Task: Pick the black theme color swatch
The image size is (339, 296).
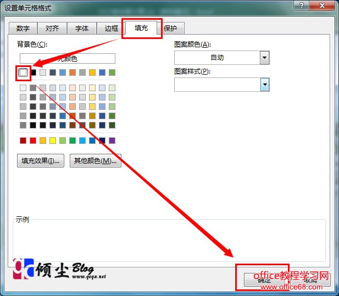Action: pos(33,72)
